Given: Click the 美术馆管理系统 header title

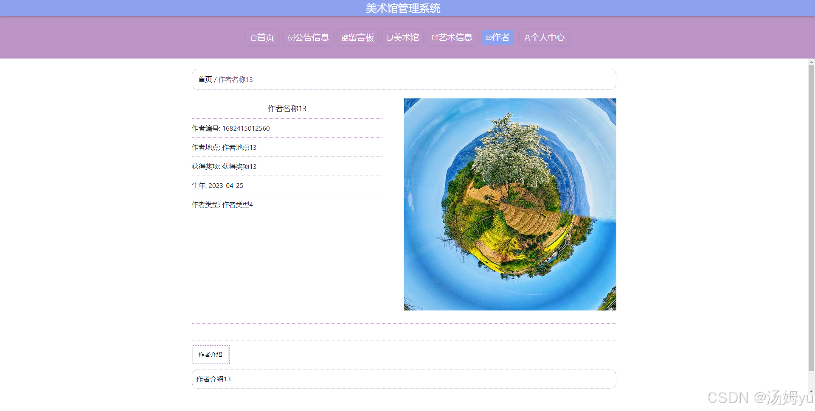Looking at the screenshot, I should tap(403, 8).
